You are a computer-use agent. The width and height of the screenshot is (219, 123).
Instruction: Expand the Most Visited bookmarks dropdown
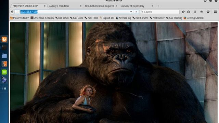pyautogui.click(x=20, y=18)
